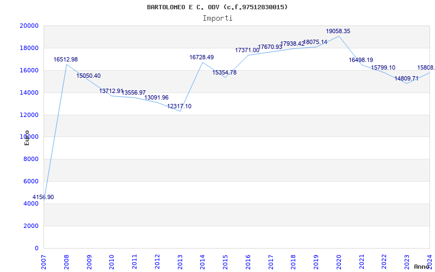This screenshot has width=435, height=272.
Task: Click the y-axis tick 6000
Action: coord(30,181)
